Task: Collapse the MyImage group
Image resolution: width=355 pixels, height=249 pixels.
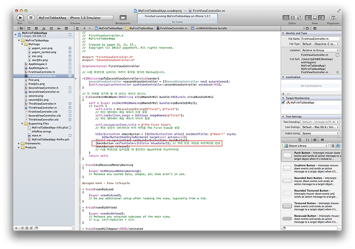Action: [x=22, y=44]
